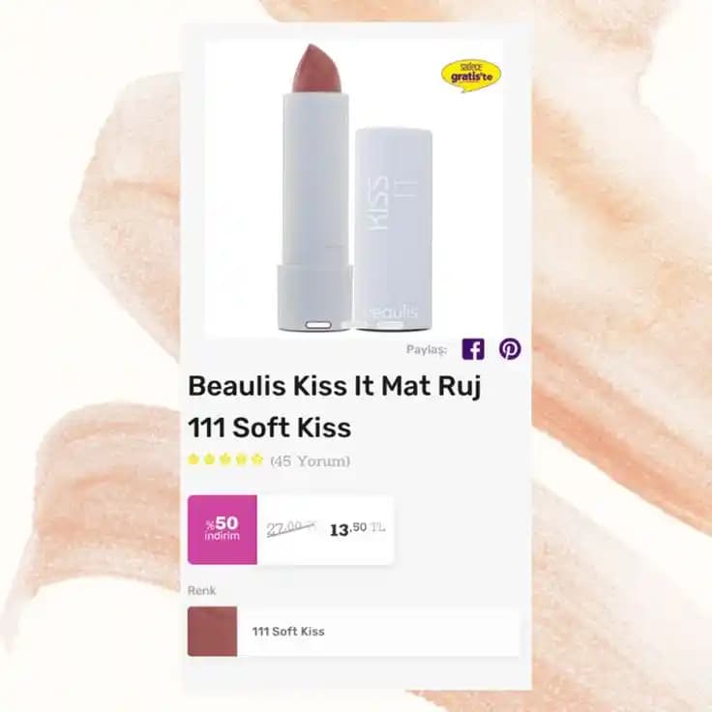Open the lipstick product image

[354, 189]
